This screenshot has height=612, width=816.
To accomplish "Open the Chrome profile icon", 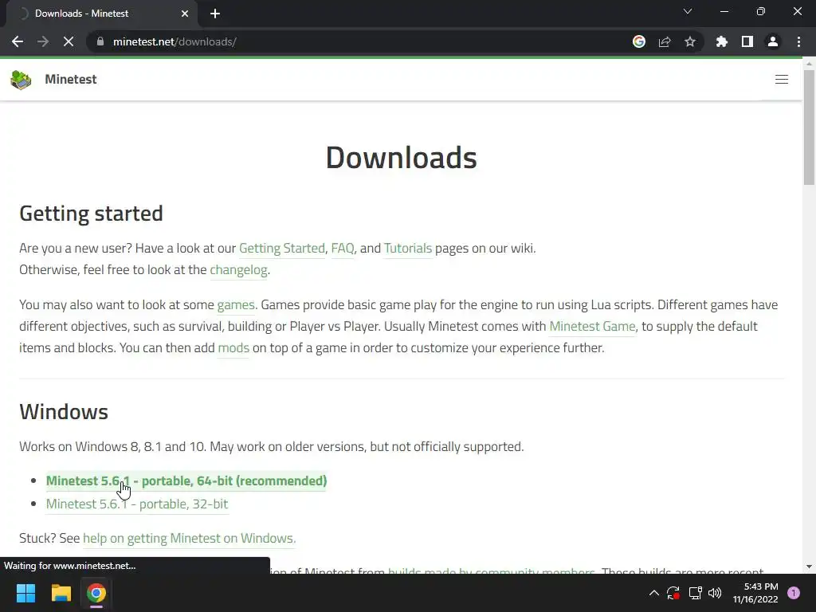I will pos(773,41).
